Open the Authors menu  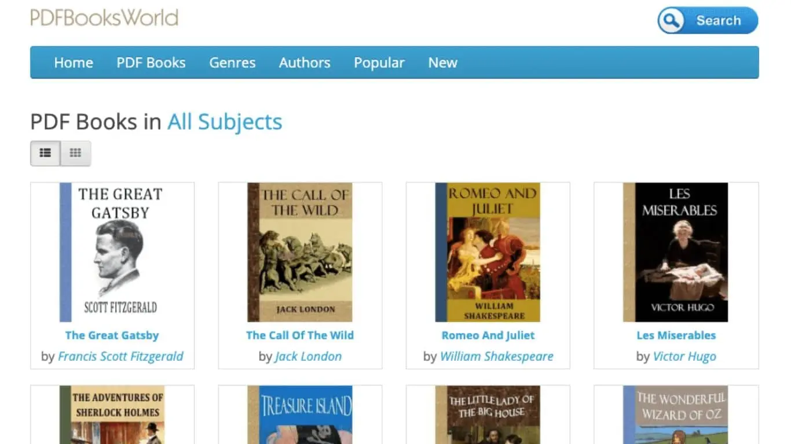tap(305, 62)
